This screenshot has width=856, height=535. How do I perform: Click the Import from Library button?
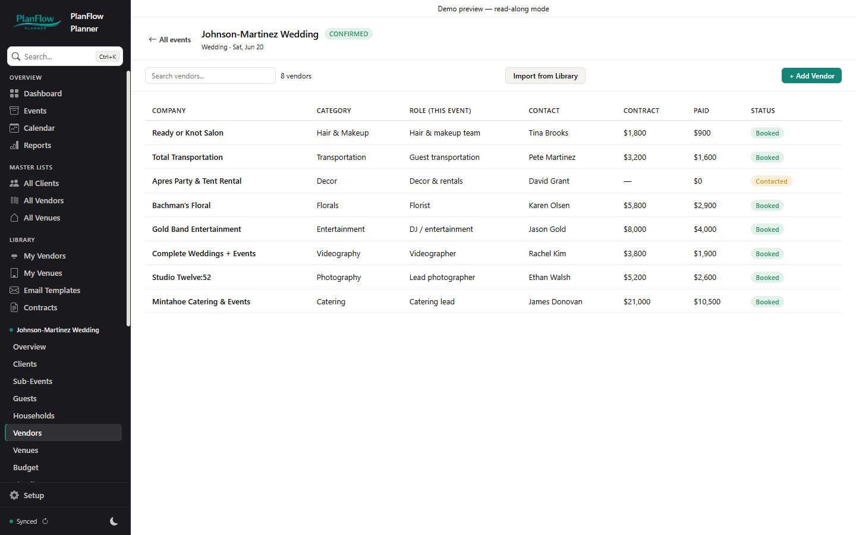[545, 75]
